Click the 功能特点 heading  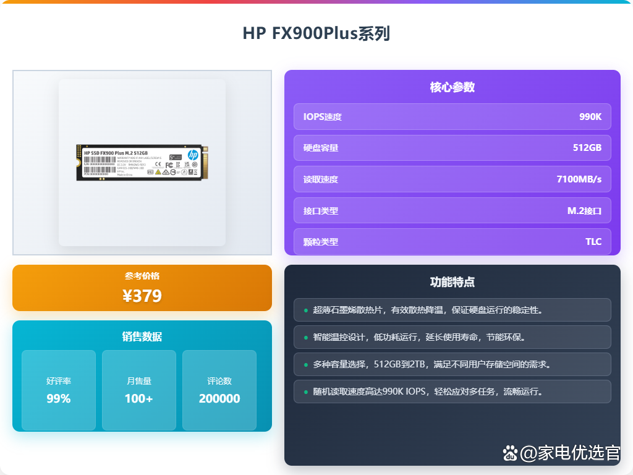[x=452, y=282]
